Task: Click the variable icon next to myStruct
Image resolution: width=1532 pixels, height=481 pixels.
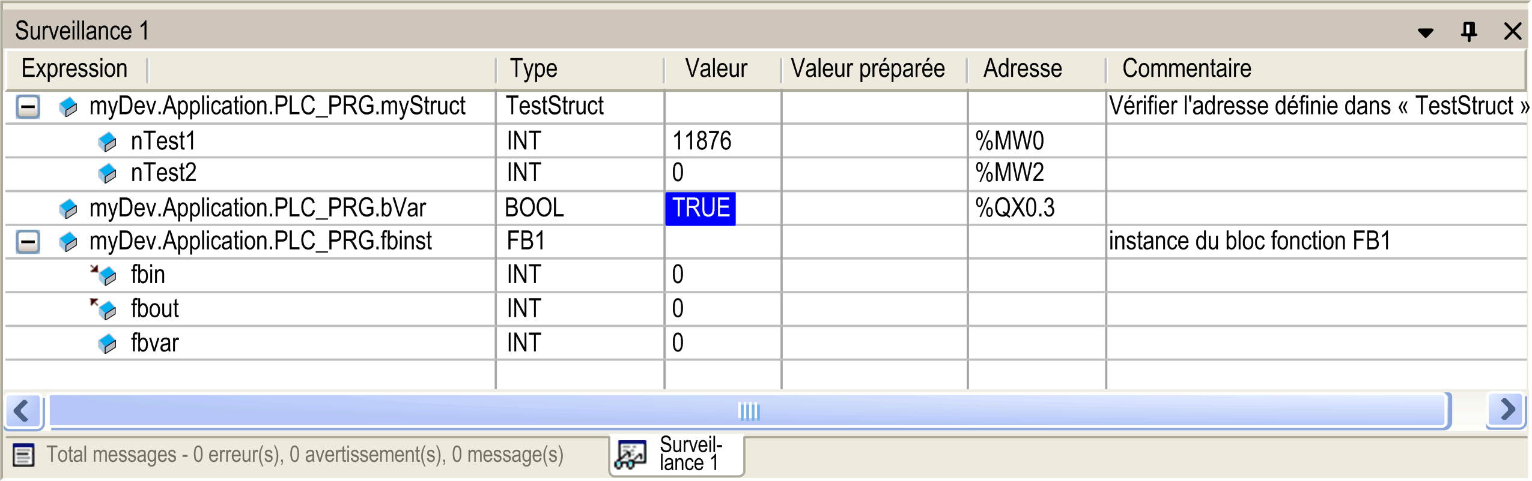Action: click(x=68, y=107)
